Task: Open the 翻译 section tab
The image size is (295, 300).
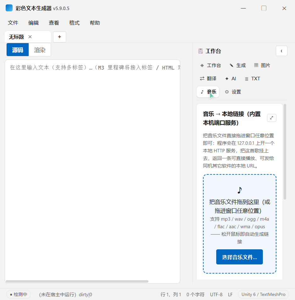Action: [208, 79]
